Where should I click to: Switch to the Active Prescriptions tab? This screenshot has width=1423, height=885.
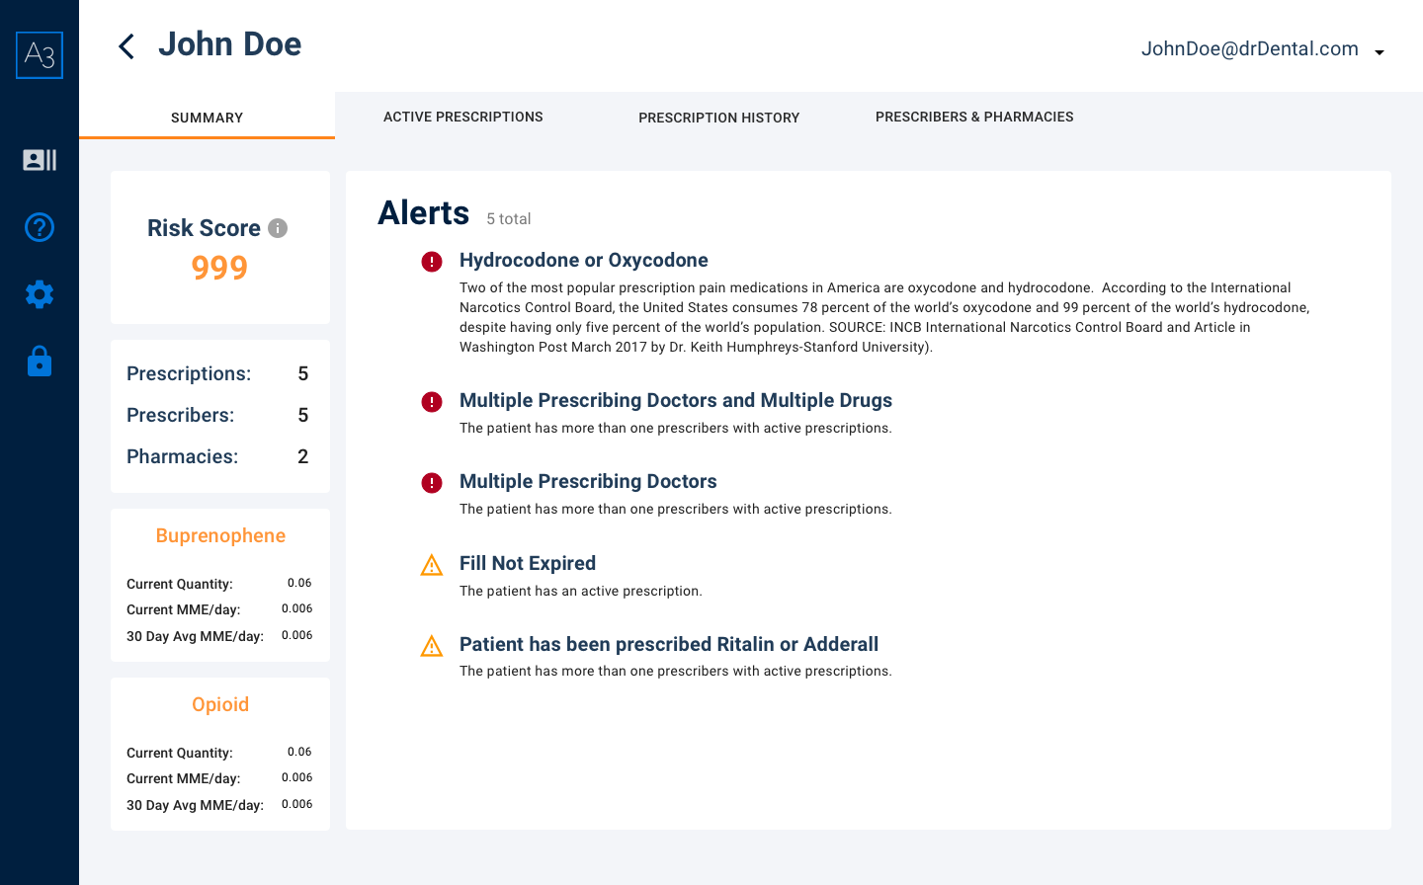click(463, 117)
